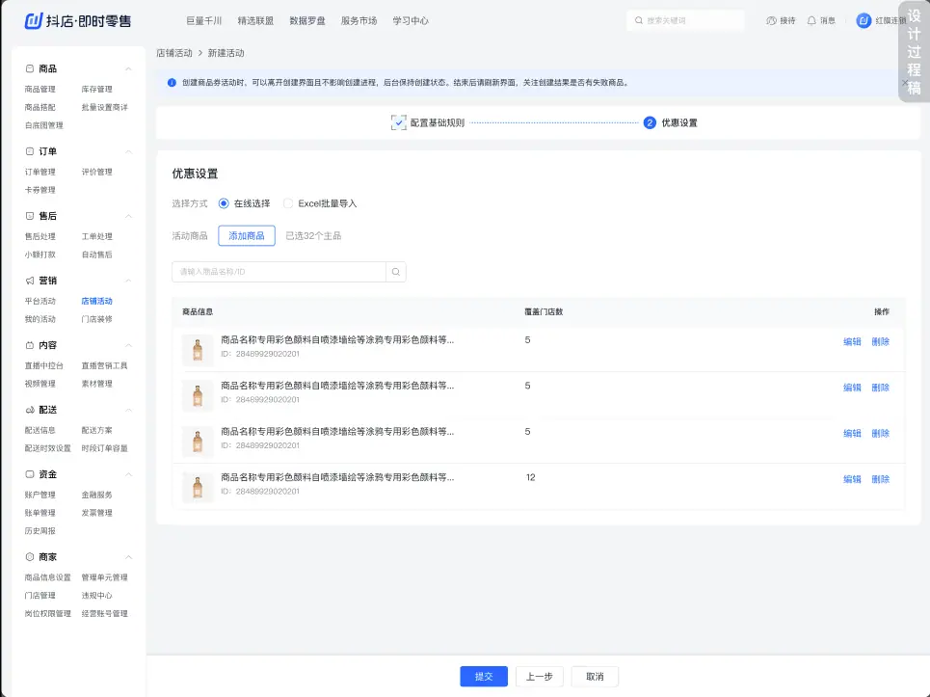Click 编辑 for first product row
930x697 pixels.
click(852, 341)
